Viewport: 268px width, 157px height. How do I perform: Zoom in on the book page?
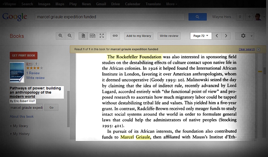[60, 36]
